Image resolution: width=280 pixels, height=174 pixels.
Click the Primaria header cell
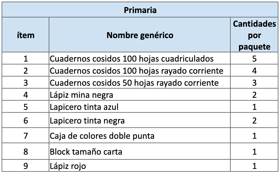pyautogui.click(x=140, y=10)
